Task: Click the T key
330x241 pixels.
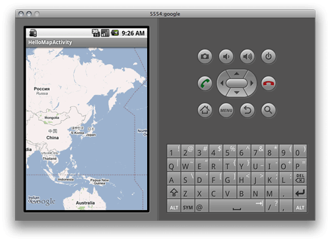Action: click(230, 164)
